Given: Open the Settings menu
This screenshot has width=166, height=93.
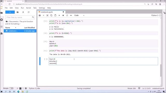Looking at the screenshot, I should [42, 8].
